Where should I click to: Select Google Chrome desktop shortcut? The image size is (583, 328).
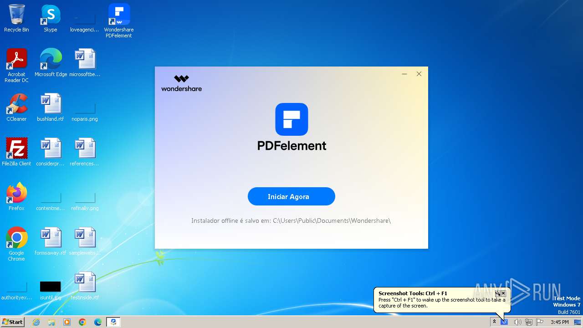click(16, 244)
